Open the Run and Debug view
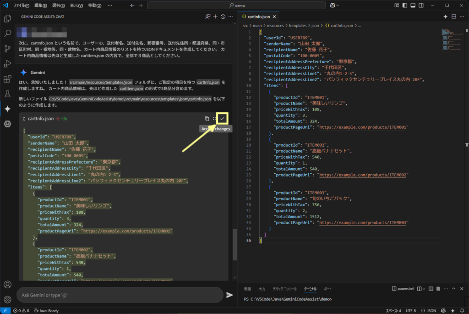Image resolution: width=469 pixels, height=314 pixels. 7,64
